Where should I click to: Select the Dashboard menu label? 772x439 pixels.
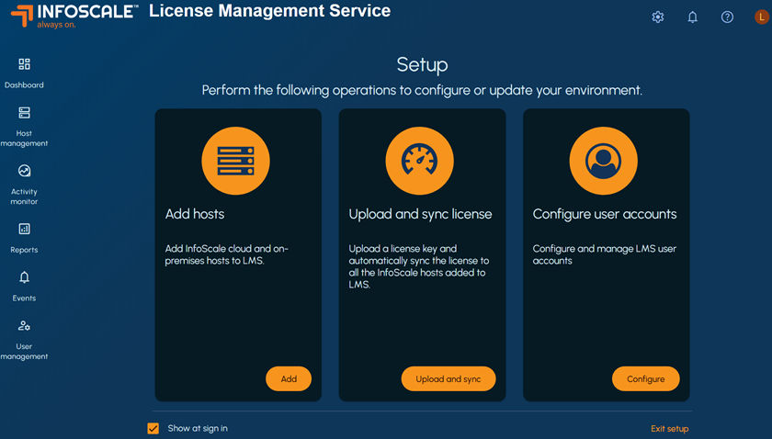24,85
